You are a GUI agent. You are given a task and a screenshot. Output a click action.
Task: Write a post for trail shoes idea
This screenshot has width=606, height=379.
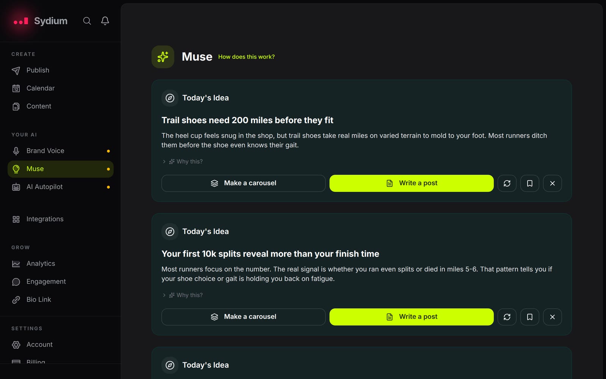click(x=412, y=183)
